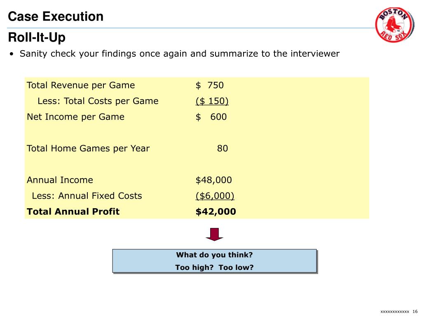Select the $42,000 total profit value
Viewport: 422px width, 316px height.
216,212
